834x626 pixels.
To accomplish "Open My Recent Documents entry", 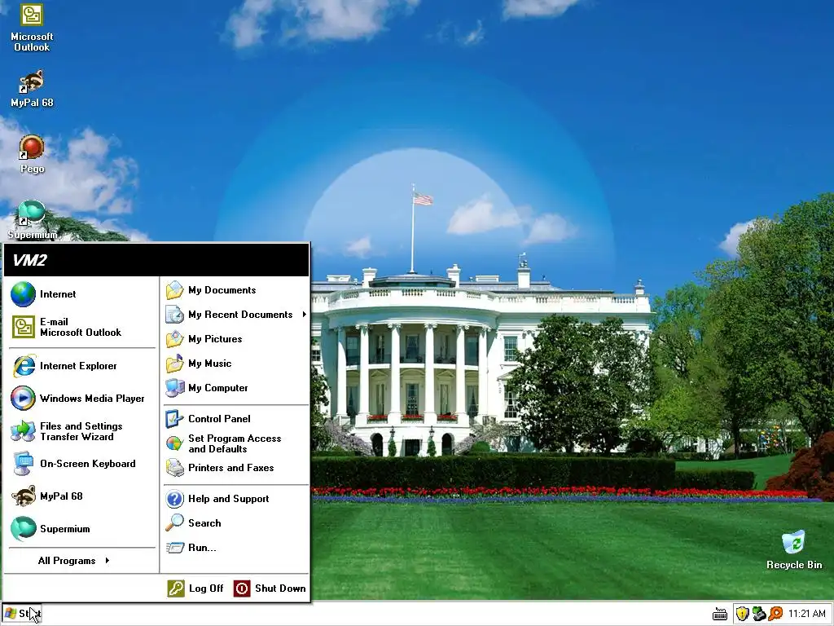I will 236,315.
